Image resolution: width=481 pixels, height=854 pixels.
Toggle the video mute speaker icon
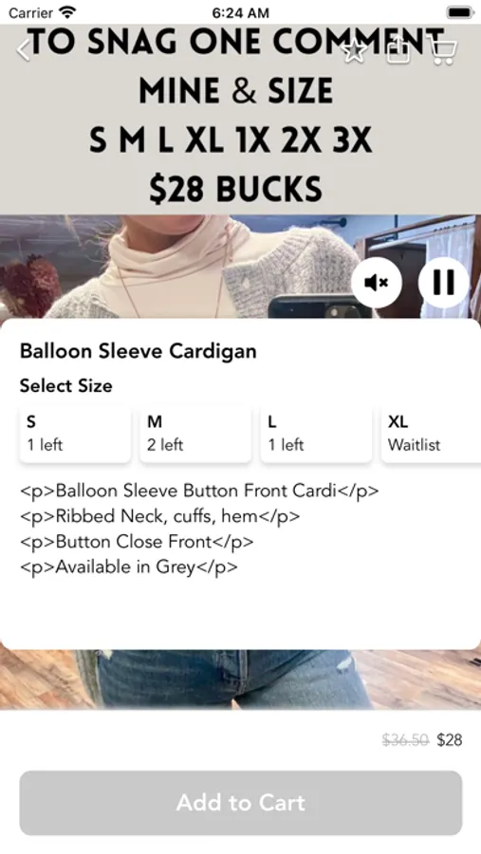pyautogui.click(x=377, y=283)
